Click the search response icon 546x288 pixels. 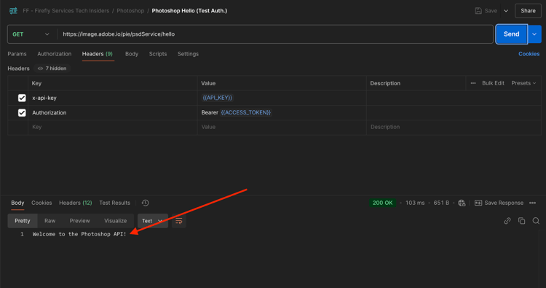tap(536, 221)
